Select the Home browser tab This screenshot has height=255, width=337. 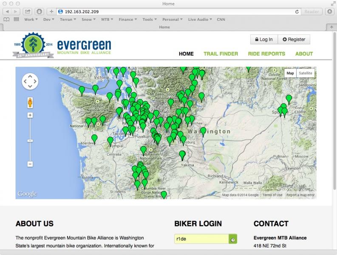pos(164,27)
